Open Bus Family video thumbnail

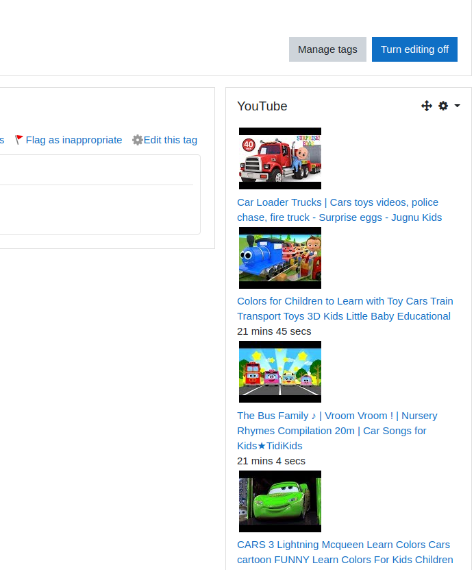point(280,372)
